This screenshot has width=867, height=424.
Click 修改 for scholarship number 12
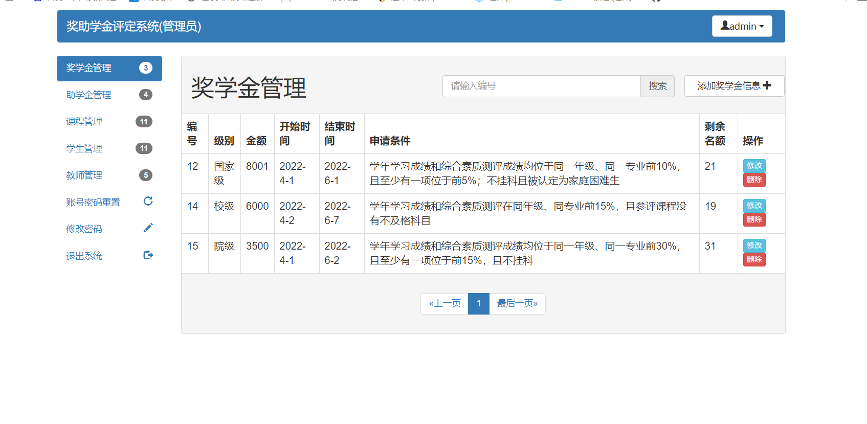coord(754,166)
